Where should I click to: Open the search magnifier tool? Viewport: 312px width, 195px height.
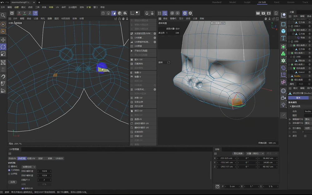[x=3, y=15]
